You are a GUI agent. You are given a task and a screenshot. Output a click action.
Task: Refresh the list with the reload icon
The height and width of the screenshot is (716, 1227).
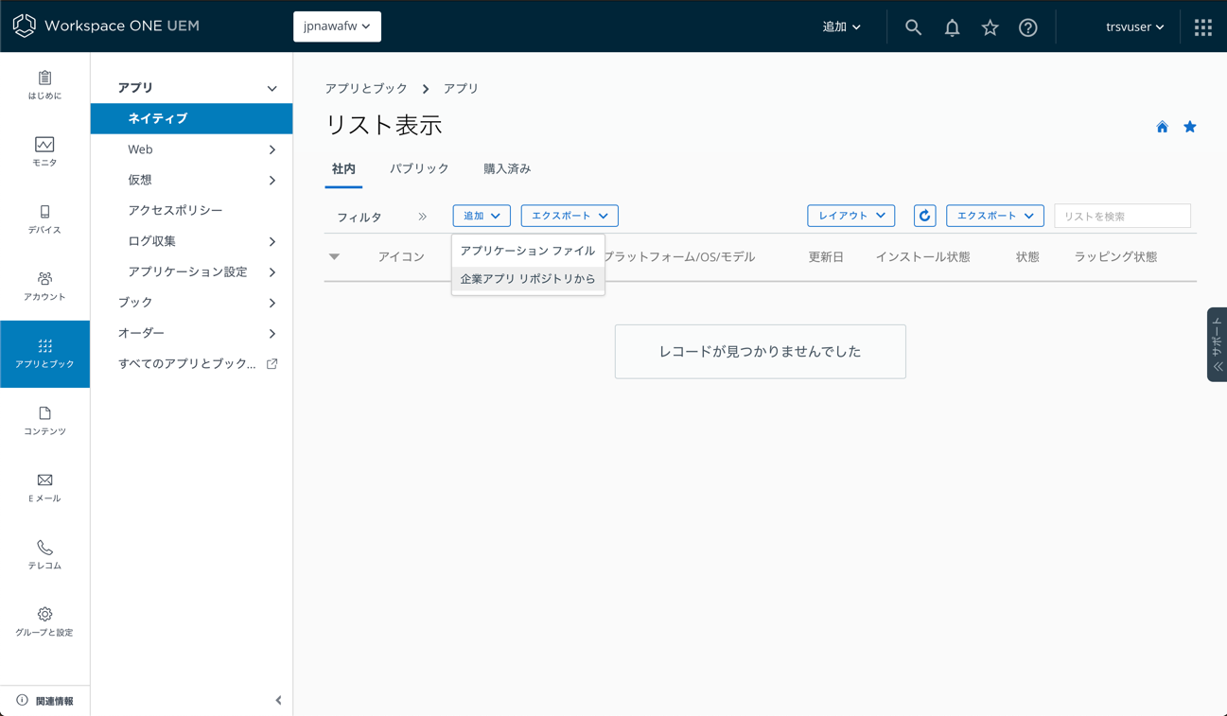tap(924, 216)
